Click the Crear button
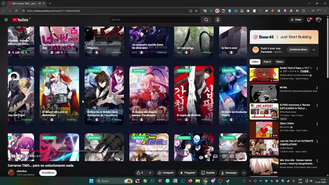Image resolution: width=329 pixels, height=185 pixels. 296,20
